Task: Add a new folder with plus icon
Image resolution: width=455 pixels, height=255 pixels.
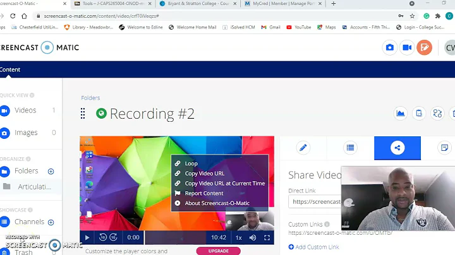Action: click(x=51, y=172)
